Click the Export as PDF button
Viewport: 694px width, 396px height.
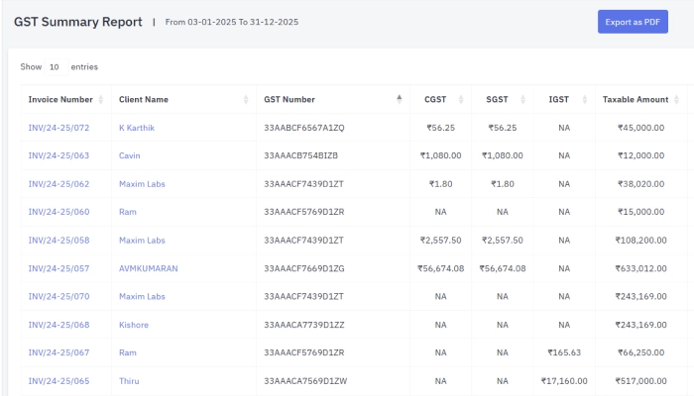(x=633, y=22)
